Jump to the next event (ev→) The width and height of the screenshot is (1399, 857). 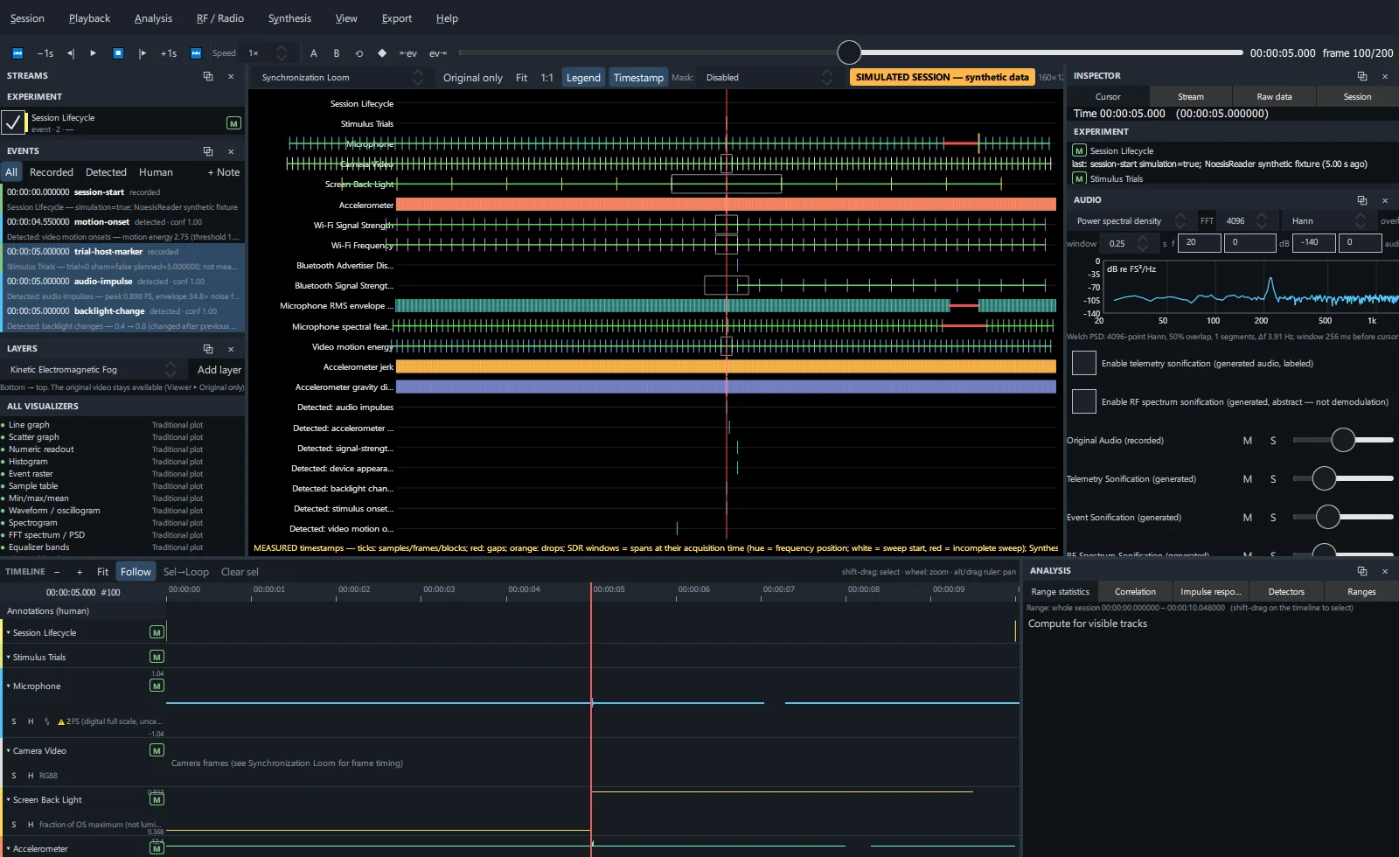click(438, 53)
